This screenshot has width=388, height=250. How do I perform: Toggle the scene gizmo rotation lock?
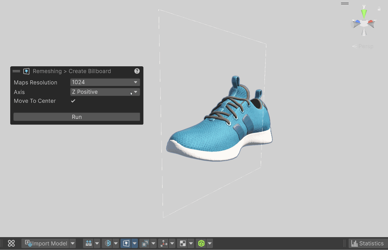[x=379, y=9]
